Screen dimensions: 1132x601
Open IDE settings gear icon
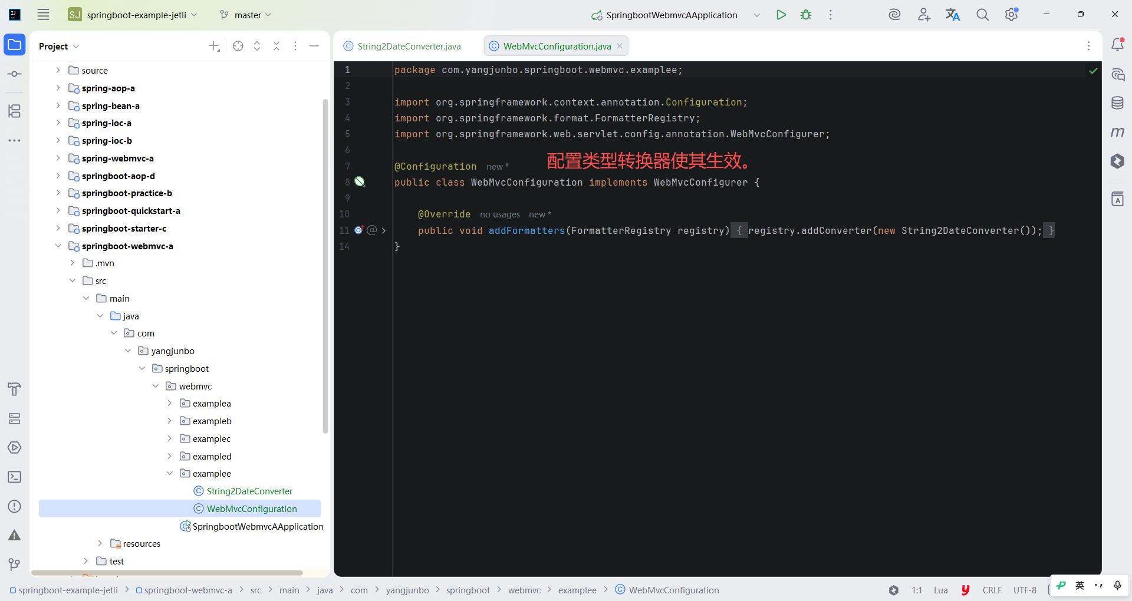(x=1012, y=14)
